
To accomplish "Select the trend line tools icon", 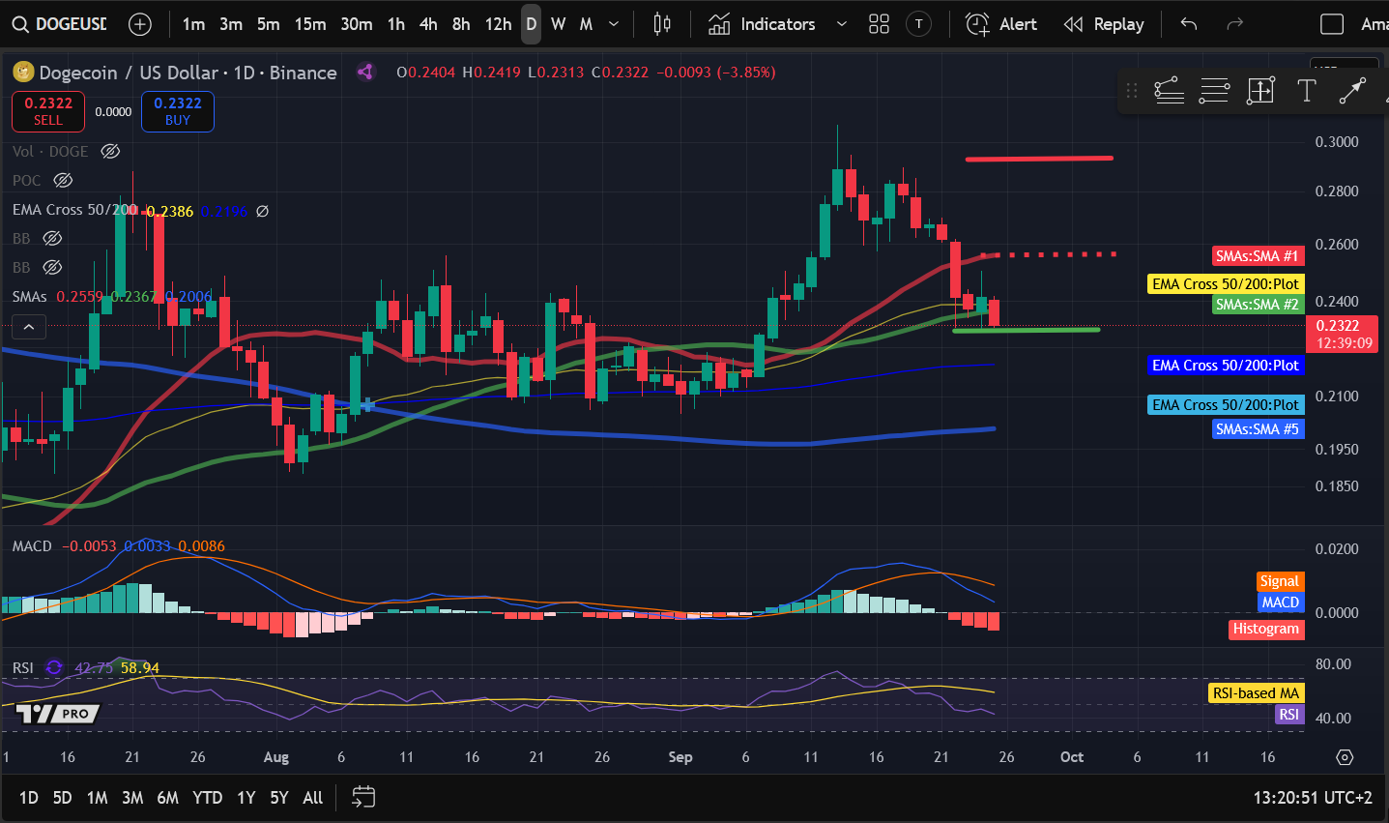I will 1169,91.
